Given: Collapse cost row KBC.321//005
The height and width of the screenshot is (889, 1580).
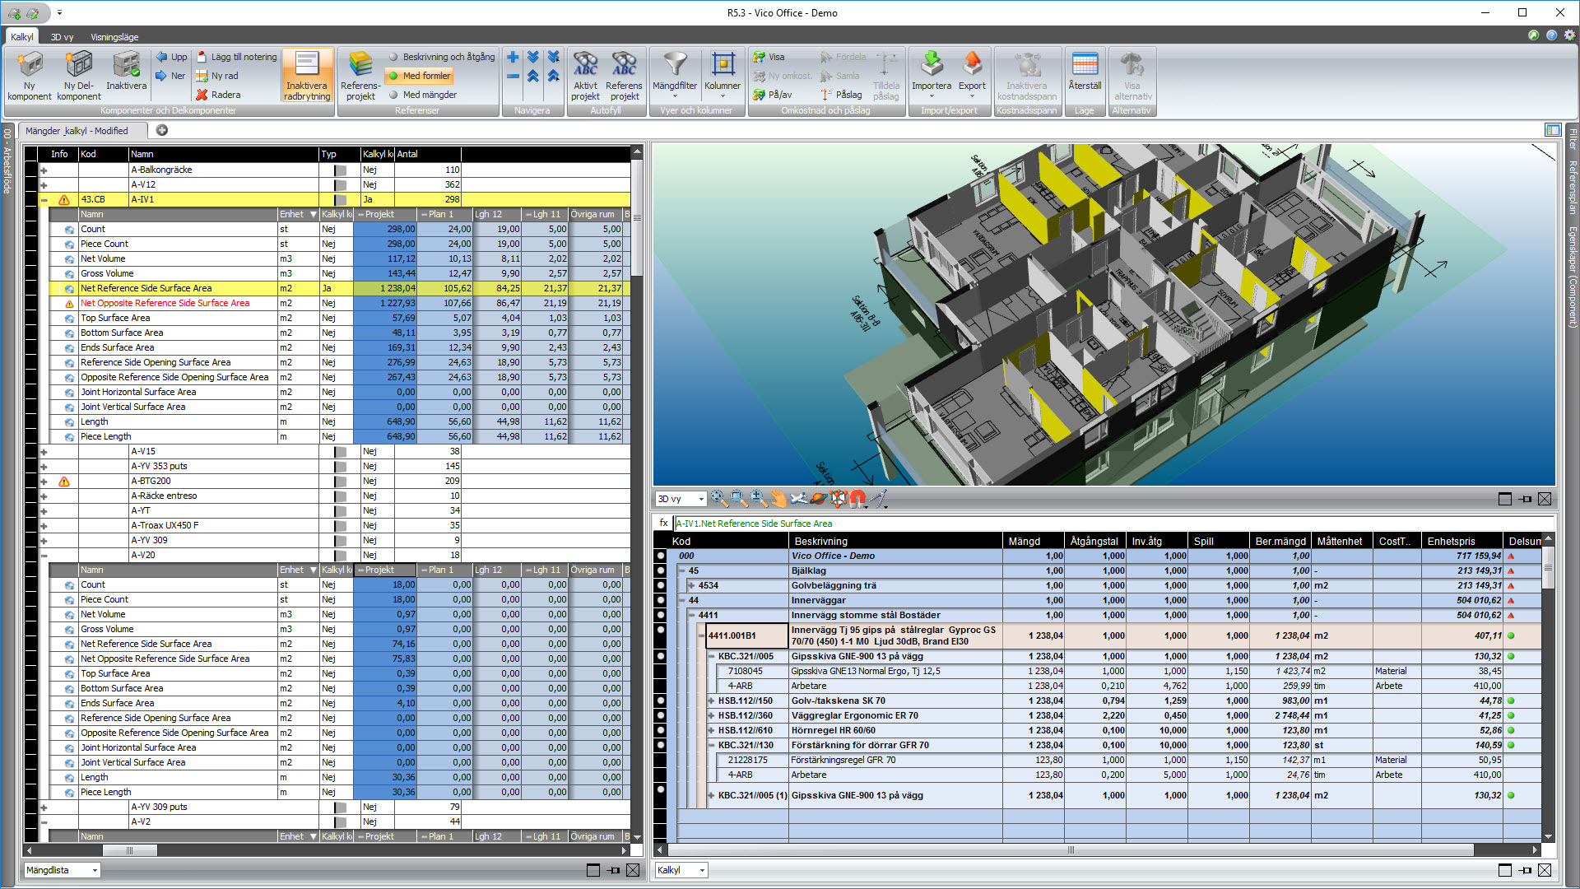Looking at the screenshot, I should coord(711,657).
